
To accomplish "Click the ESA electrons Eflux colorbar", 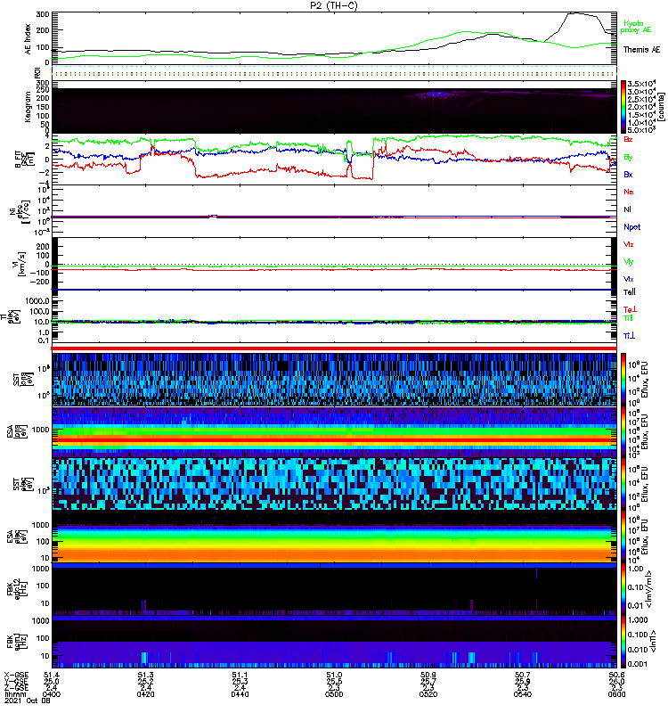I will click(623, 537).
